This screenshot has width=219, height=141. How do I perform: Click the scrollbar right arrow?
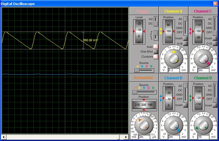[x=126, y=137]
